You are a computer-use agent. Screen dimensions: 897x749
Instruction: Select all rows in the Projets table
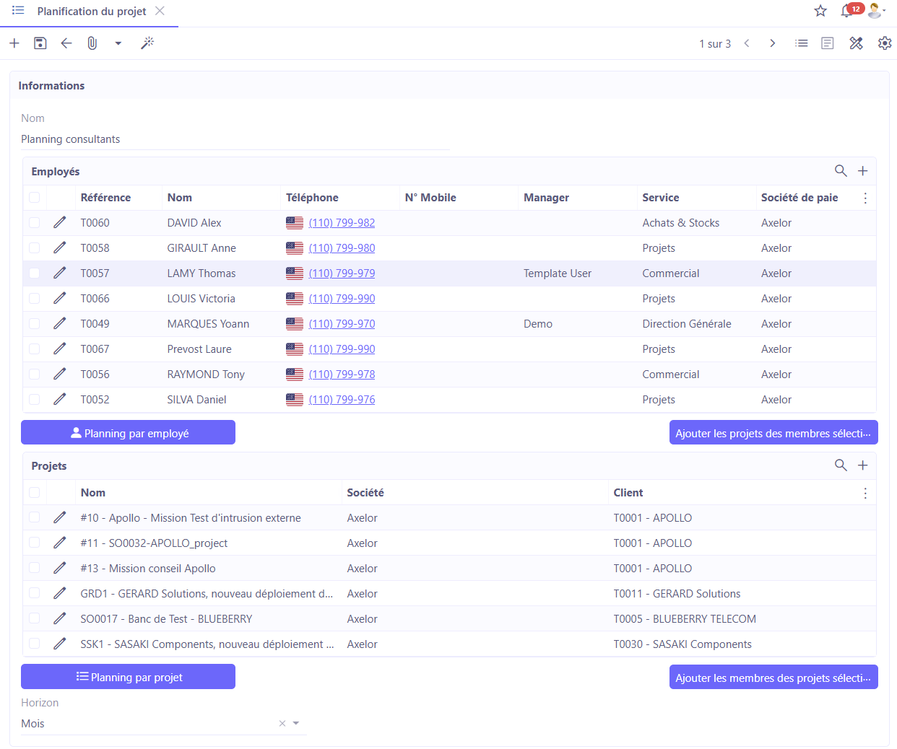click(x=35, y=493)
